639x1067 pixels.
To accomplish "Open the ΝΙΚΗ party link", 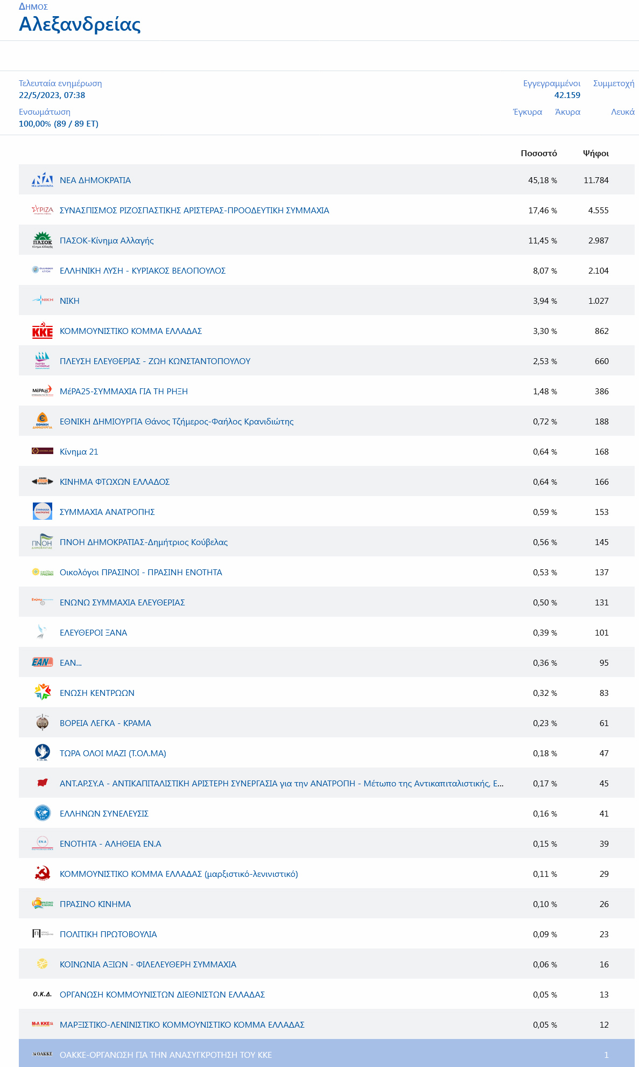I will coord(69,301).
